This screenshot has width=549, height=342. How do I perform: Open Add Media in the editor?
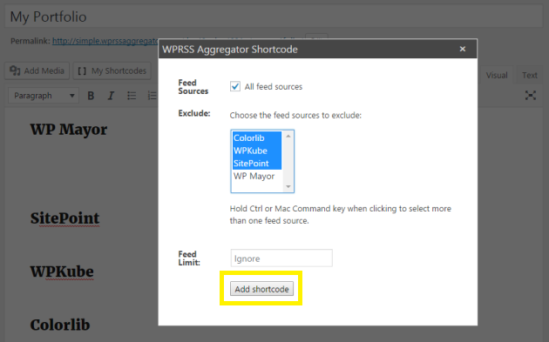(x=37, y=70)
